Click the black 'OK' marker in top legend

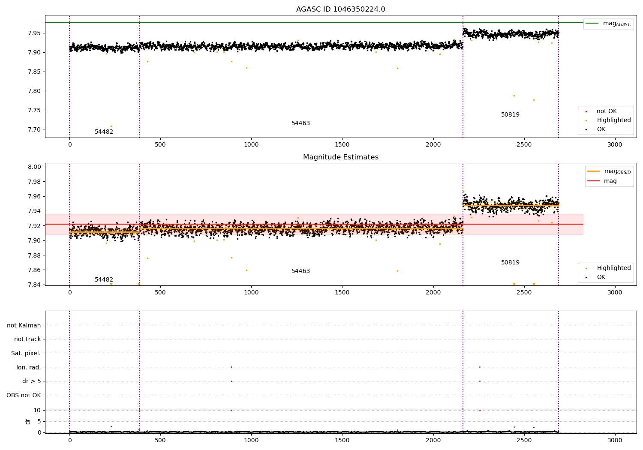pos(586,129)
